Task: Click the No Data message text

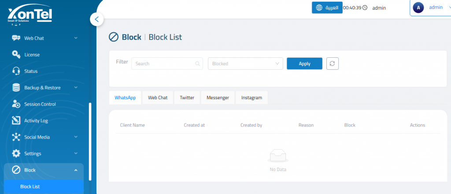Action: tap(278, 170)
